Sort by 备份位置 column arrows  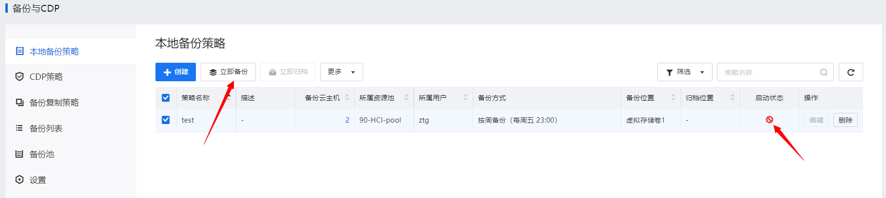pyautogui.click(x=673, y=98)
